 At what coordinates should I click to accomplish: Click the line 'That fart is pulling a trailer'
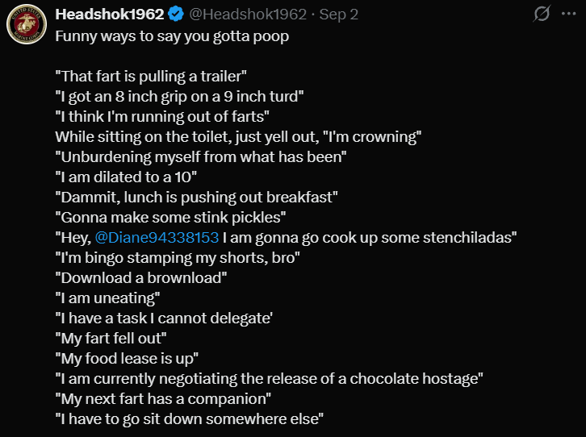[151, 76]
